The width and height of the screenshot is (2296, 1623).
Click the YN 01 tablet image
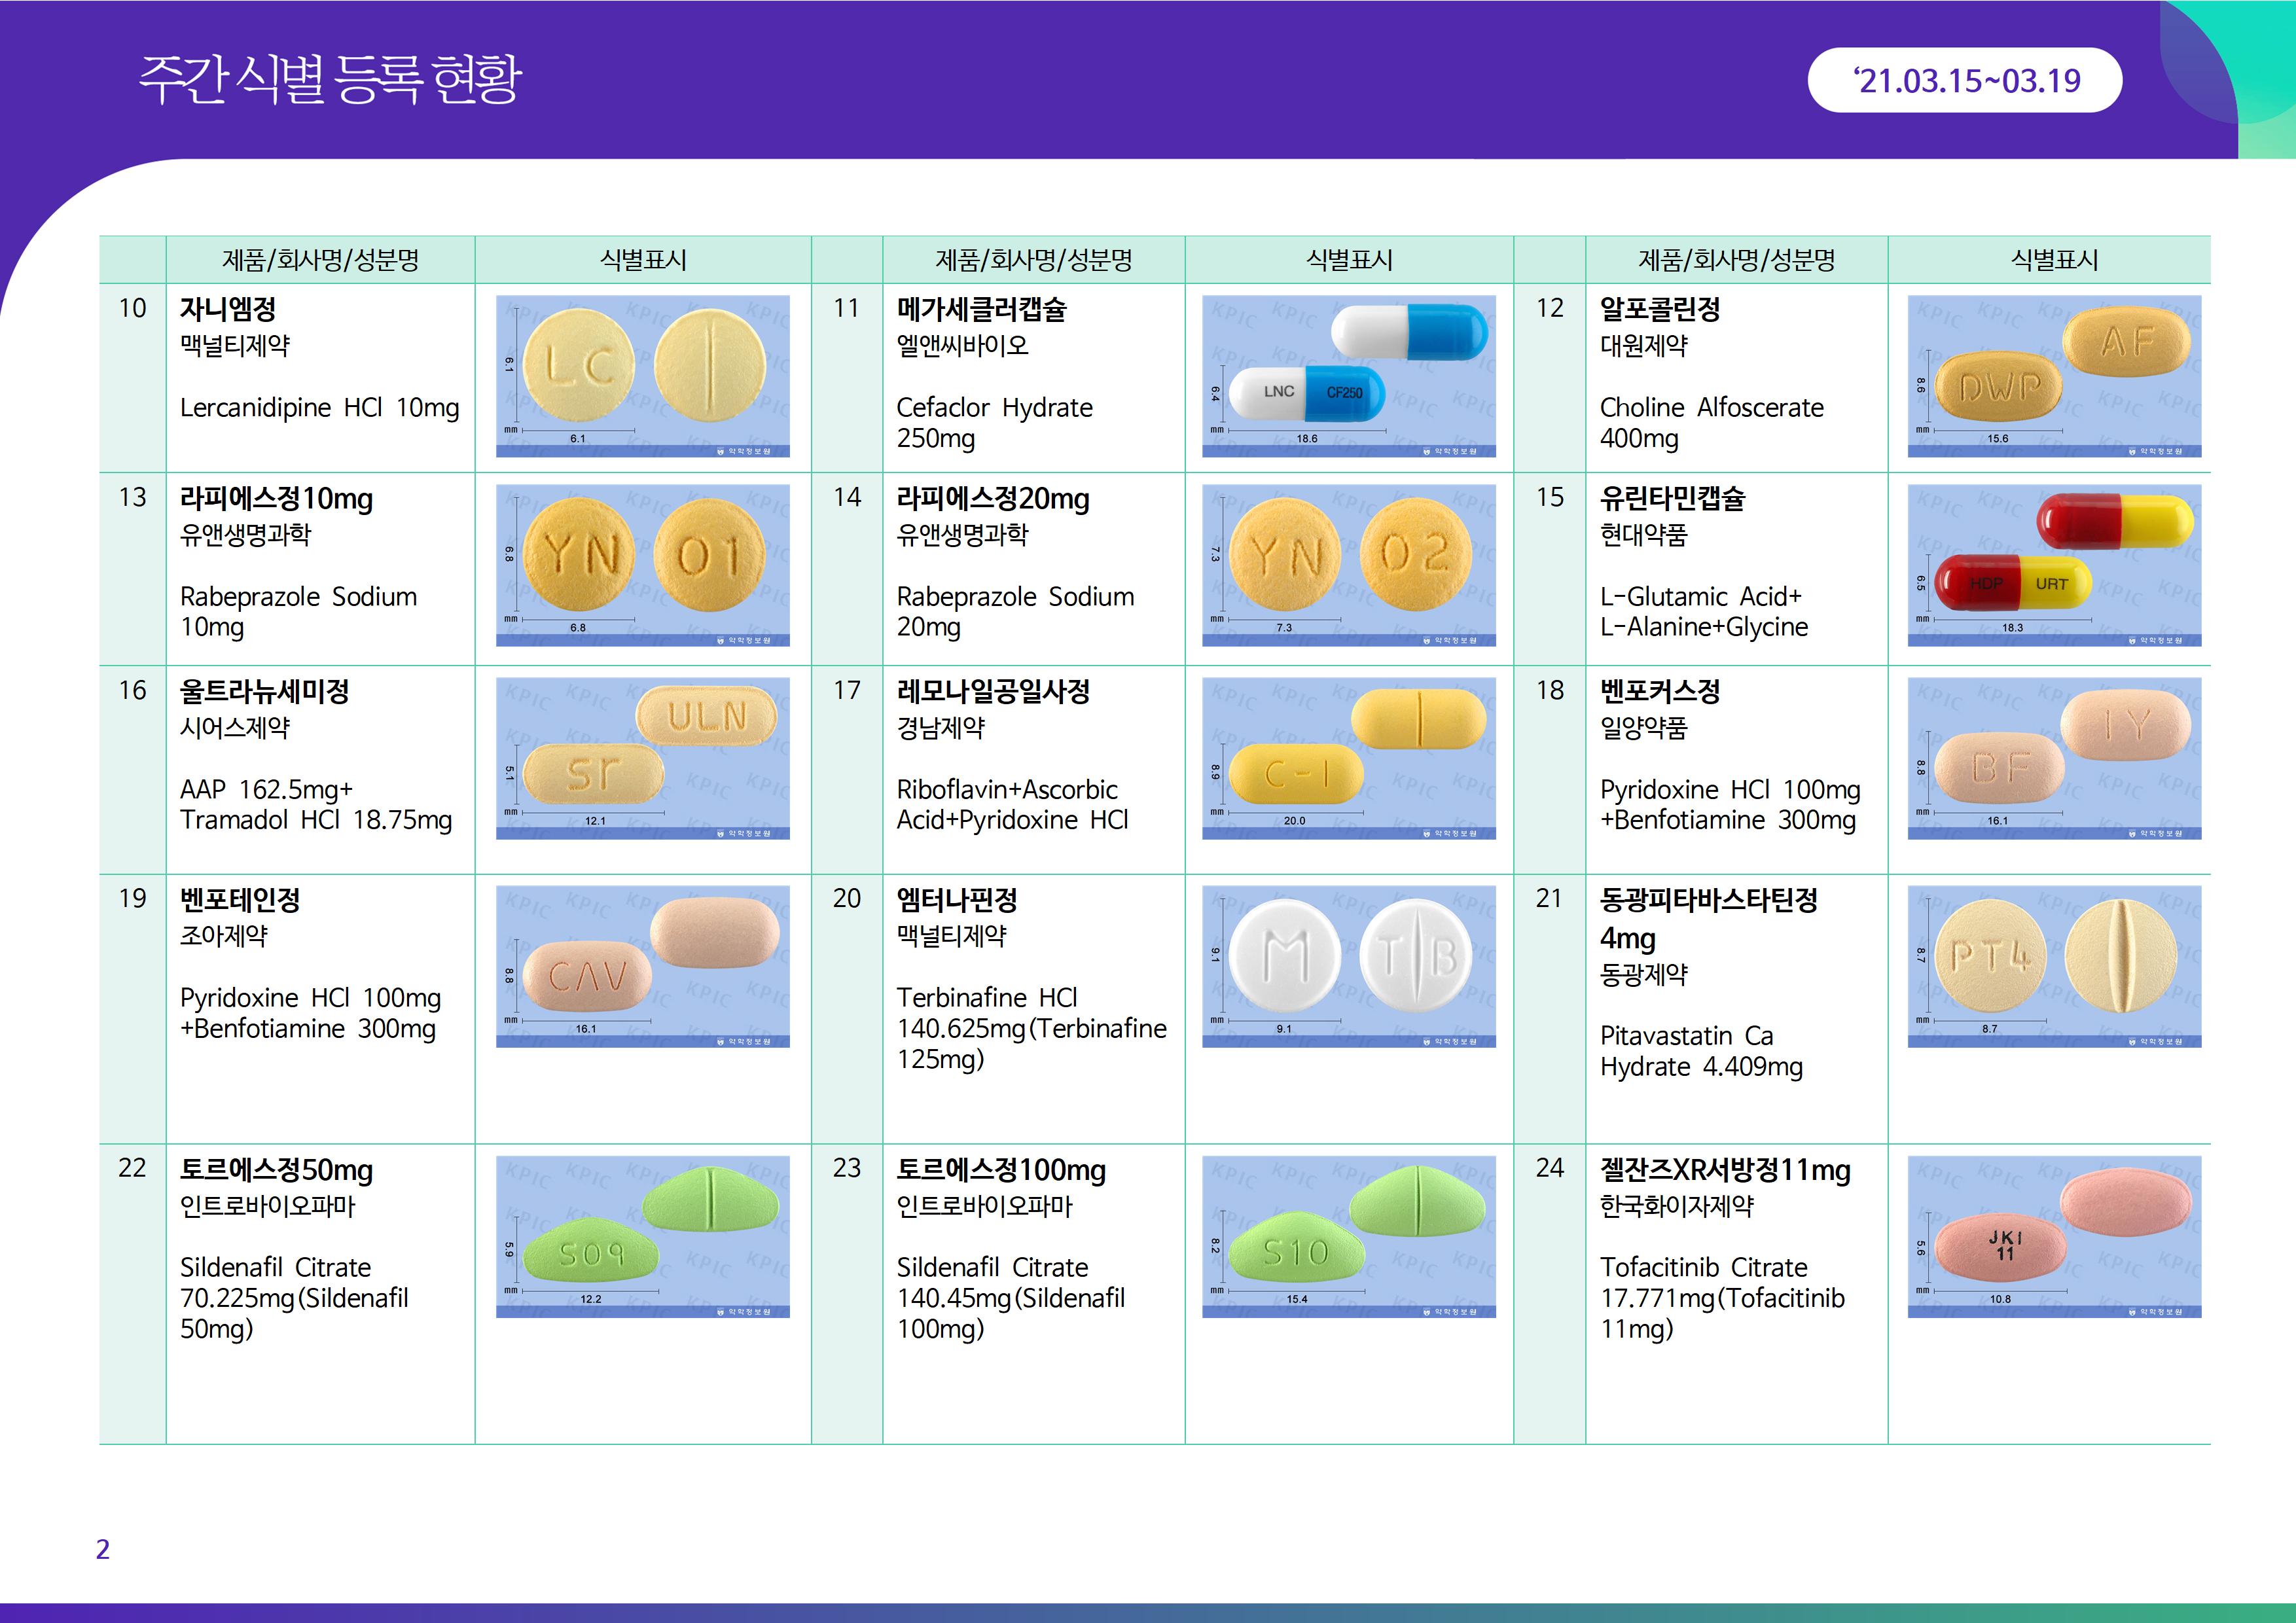click(642, 565)
